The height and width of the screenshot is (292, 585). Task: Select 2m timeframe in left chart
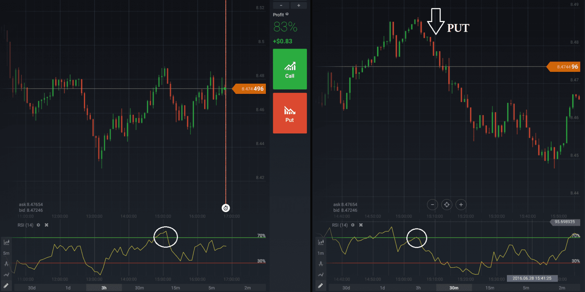[x=248, y=288]
